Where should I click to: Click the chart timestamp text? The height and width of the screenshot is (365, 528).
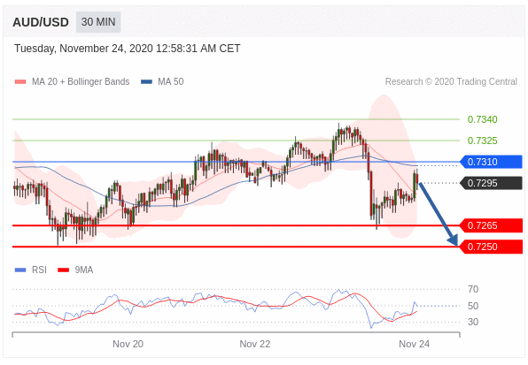coord(128,49)
